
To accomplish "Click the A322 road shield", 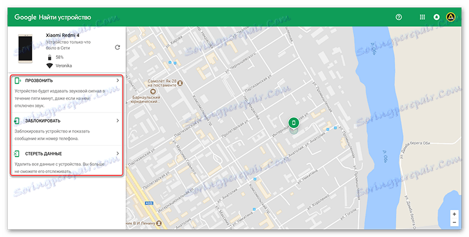I will point(149,203).
